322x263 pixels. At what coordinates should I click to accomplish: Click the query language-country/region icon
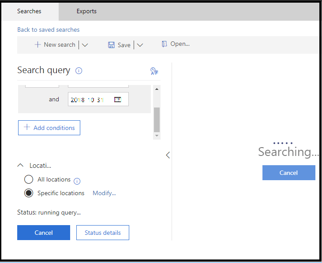[x=154, y=71]
